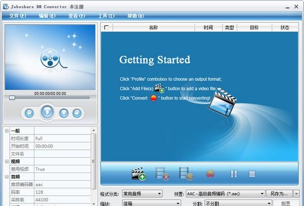Image resolution: width=304 pixels, height=206 pixels.
Task: Collapse the 一般 property group
Action: click(7, 131)
